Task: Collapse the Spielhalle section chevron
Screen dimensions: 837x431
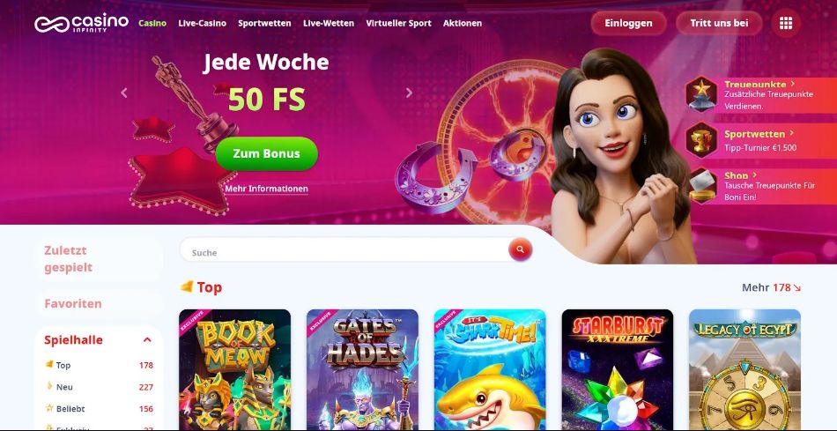Action: [x=147, y=340]
